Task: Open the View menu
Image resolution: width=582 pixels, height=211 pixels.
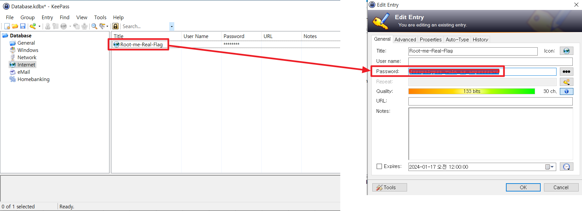Action: tap(82, 18)
